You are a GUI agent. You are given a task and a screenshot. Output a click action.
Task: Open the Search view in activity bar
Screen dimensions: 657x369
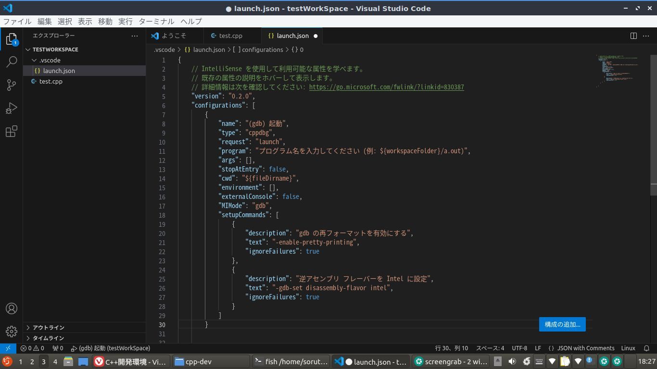(x=12, y=62)
